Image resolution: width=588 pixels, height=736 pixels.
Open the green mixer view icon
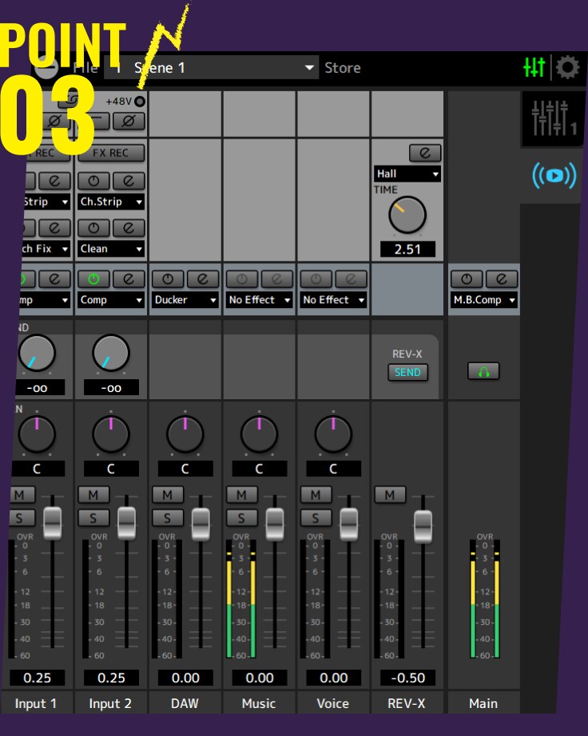coord(534,67)
